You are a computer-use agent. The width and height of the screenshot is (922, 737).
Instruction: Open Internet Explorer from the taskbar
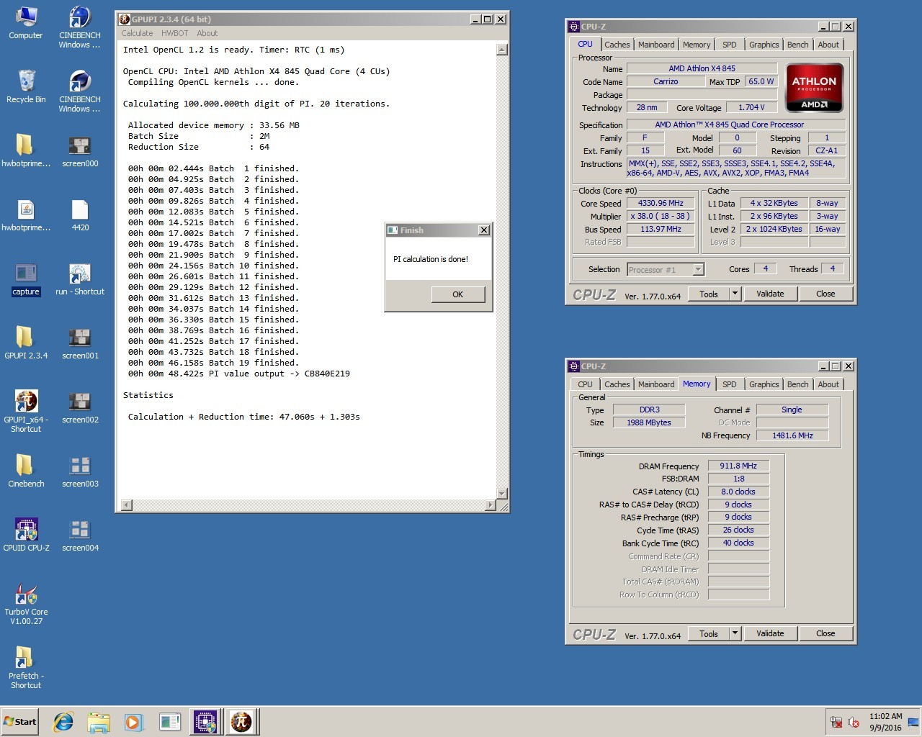point(63,722)
